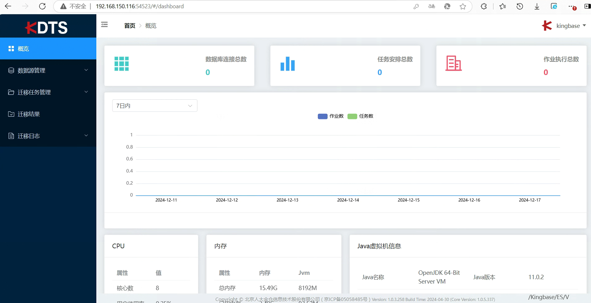Viewport: 591px width, 303px height.
Task: Click the not-secure warning triangle icon
Action: pyautogui.click(x=63, y=6)
